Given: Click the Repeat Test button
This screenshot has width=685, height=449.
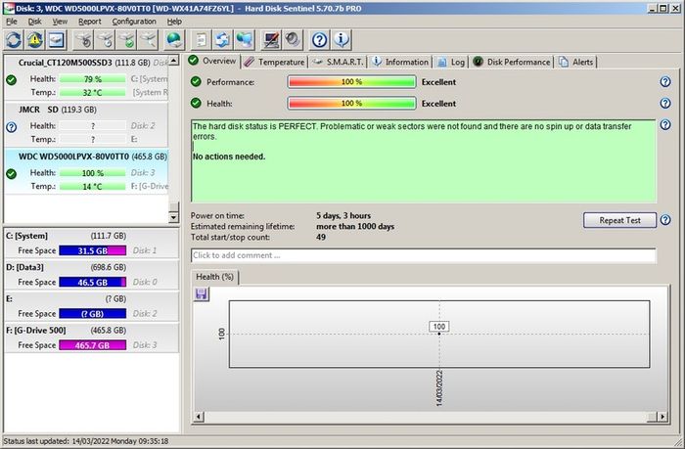Looking at the screenshot, I should tap(619, 220).
